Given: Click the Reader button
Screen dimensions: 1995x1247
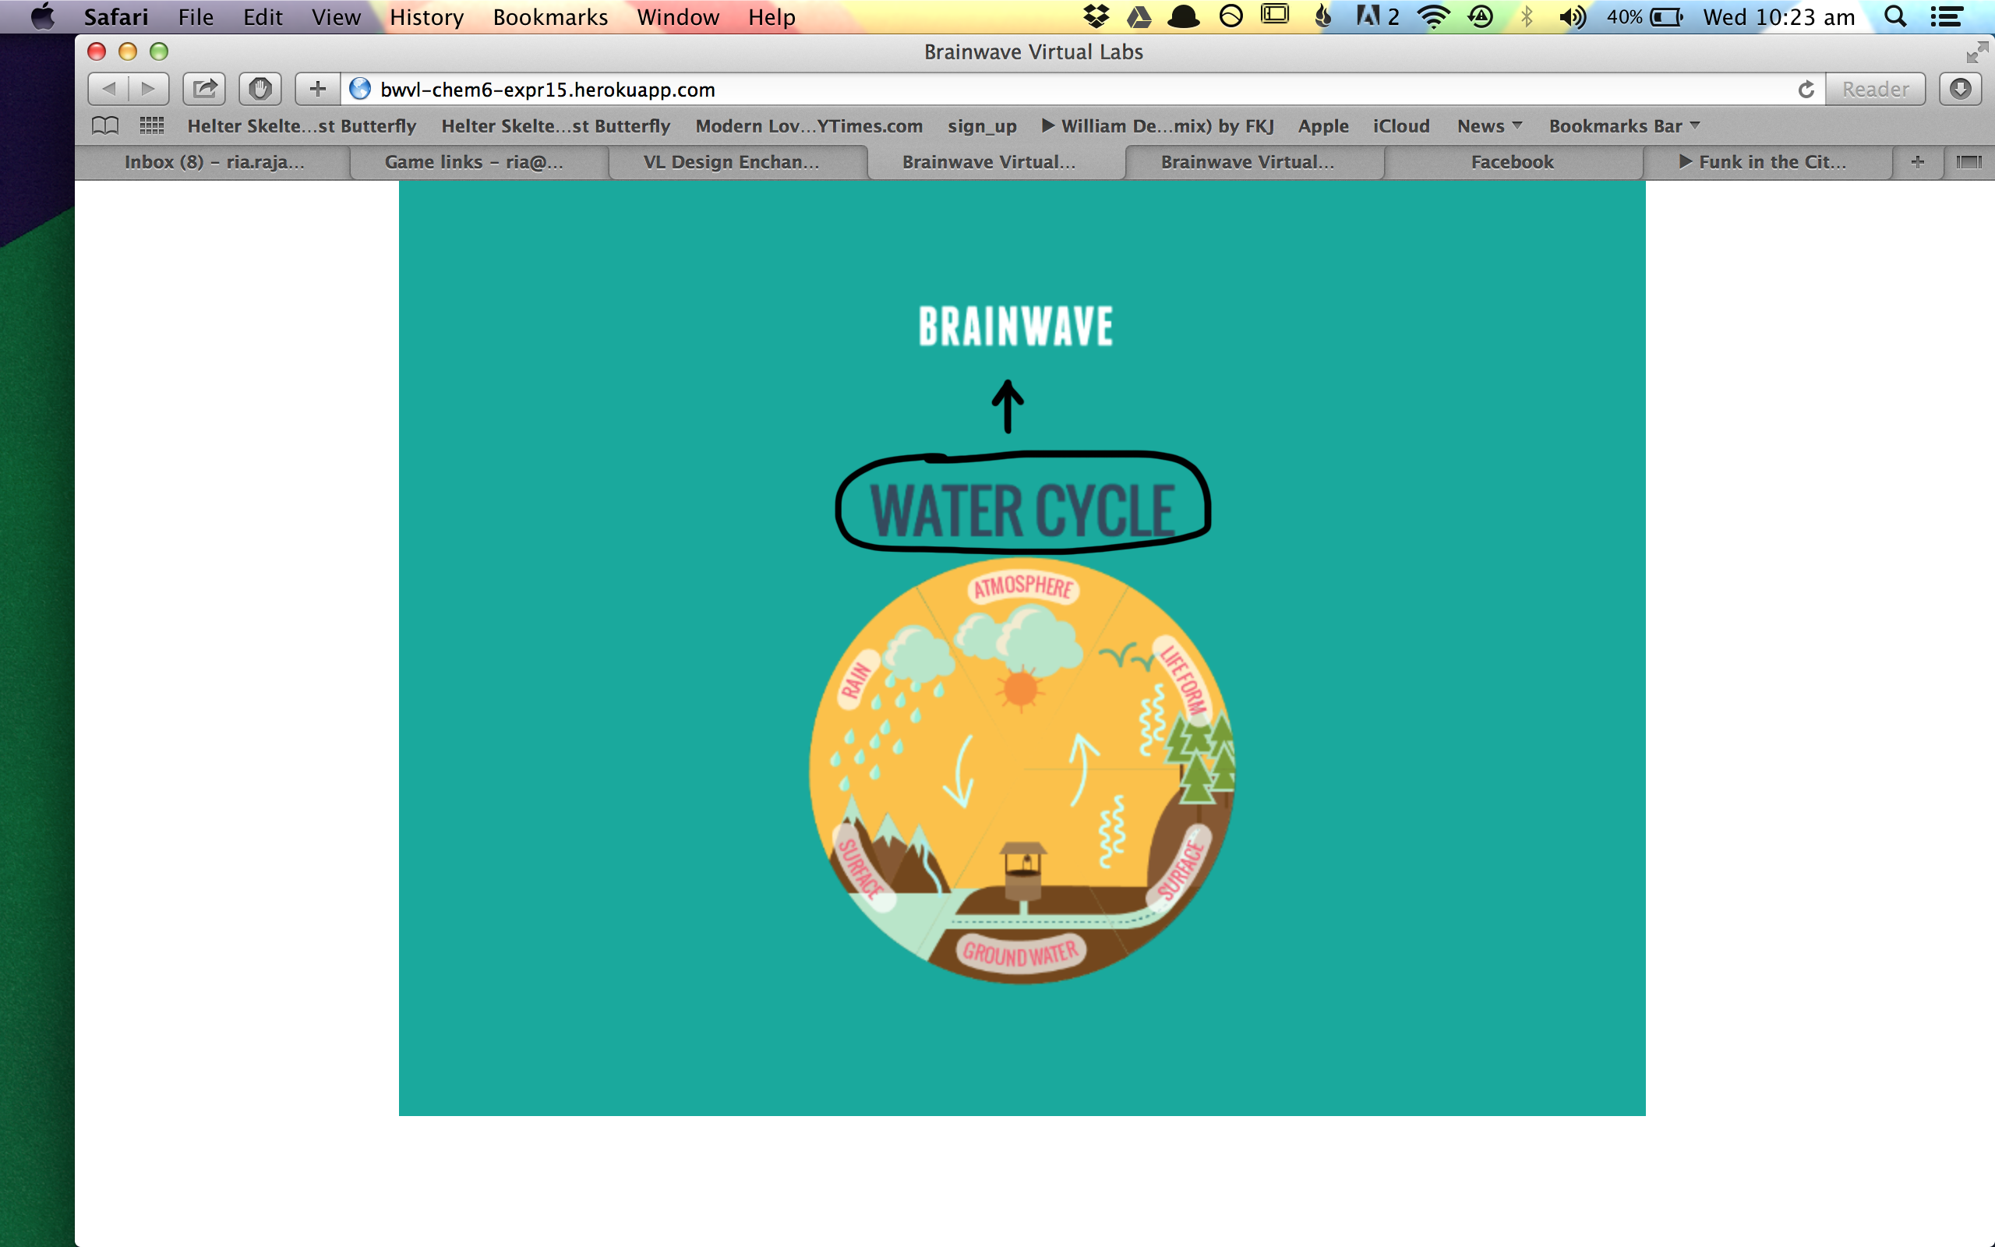Looking at the screenshot, I should 1876,89.
